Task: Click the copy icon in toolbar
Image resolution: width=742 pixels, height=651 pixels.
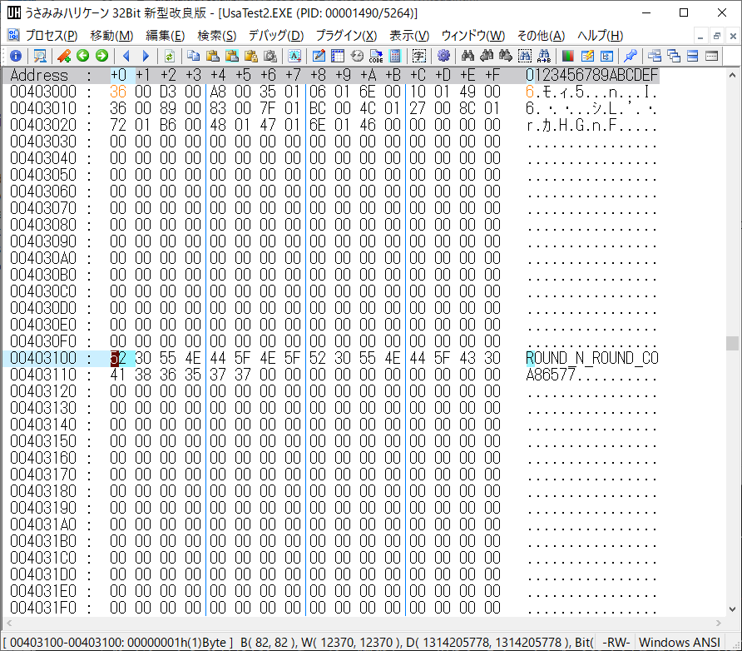Action: (193, 56)
